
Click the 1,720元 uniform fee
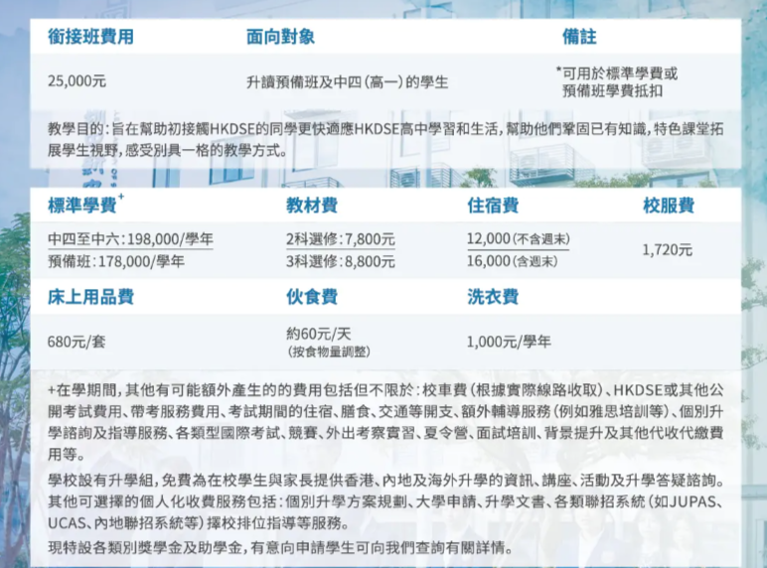point(667,249)
